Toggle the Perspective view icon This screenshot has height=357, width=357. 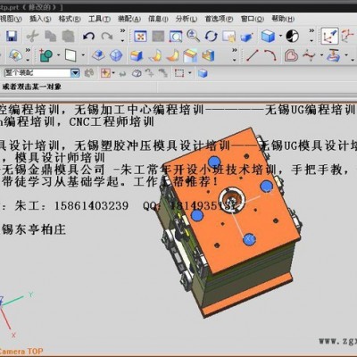(246, 37)
